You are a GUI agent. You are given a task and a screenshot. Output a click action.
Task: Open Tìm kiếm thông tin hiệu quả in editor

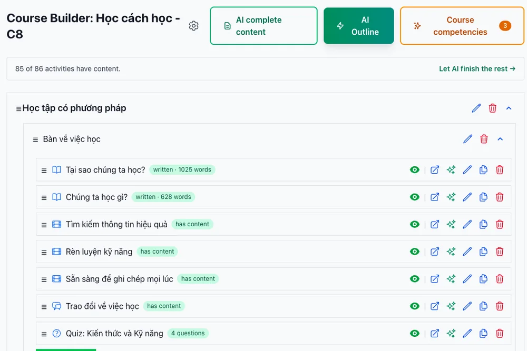point(435,224)
